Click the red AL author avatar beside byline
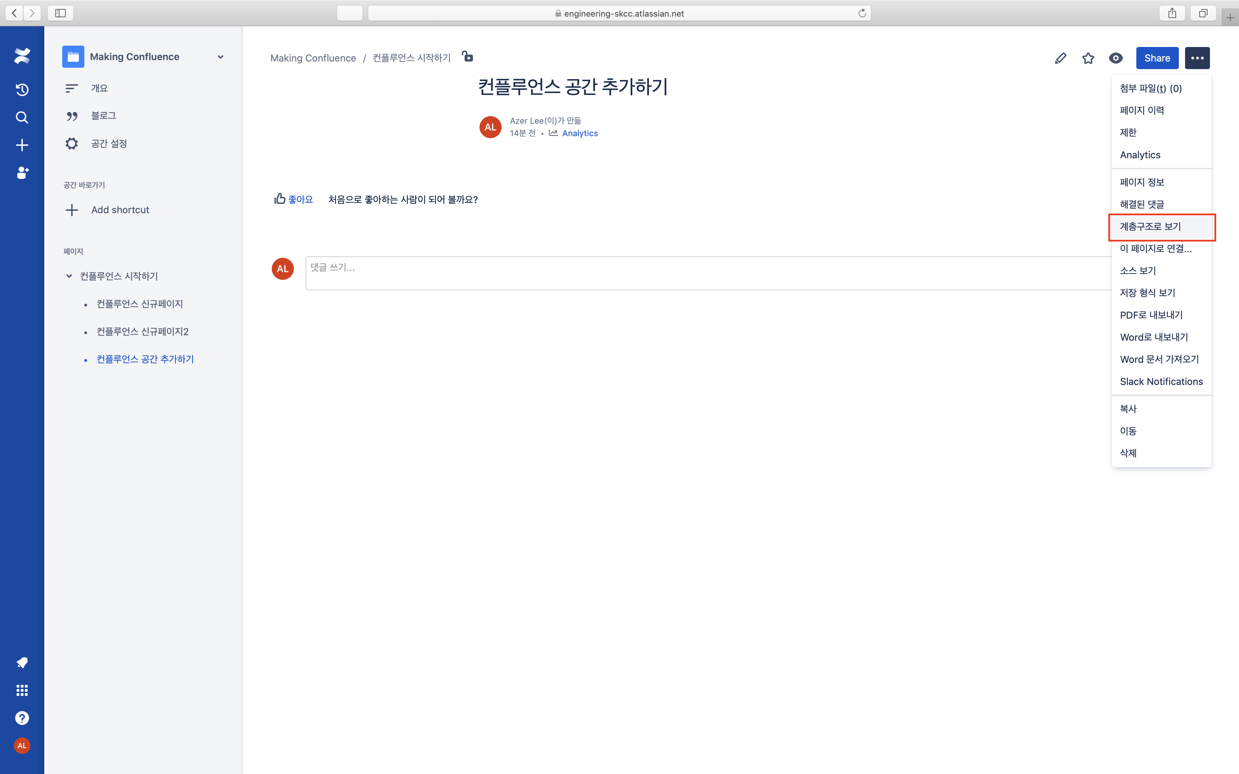This screenshot has height=774, width=1239. [490, 127]
